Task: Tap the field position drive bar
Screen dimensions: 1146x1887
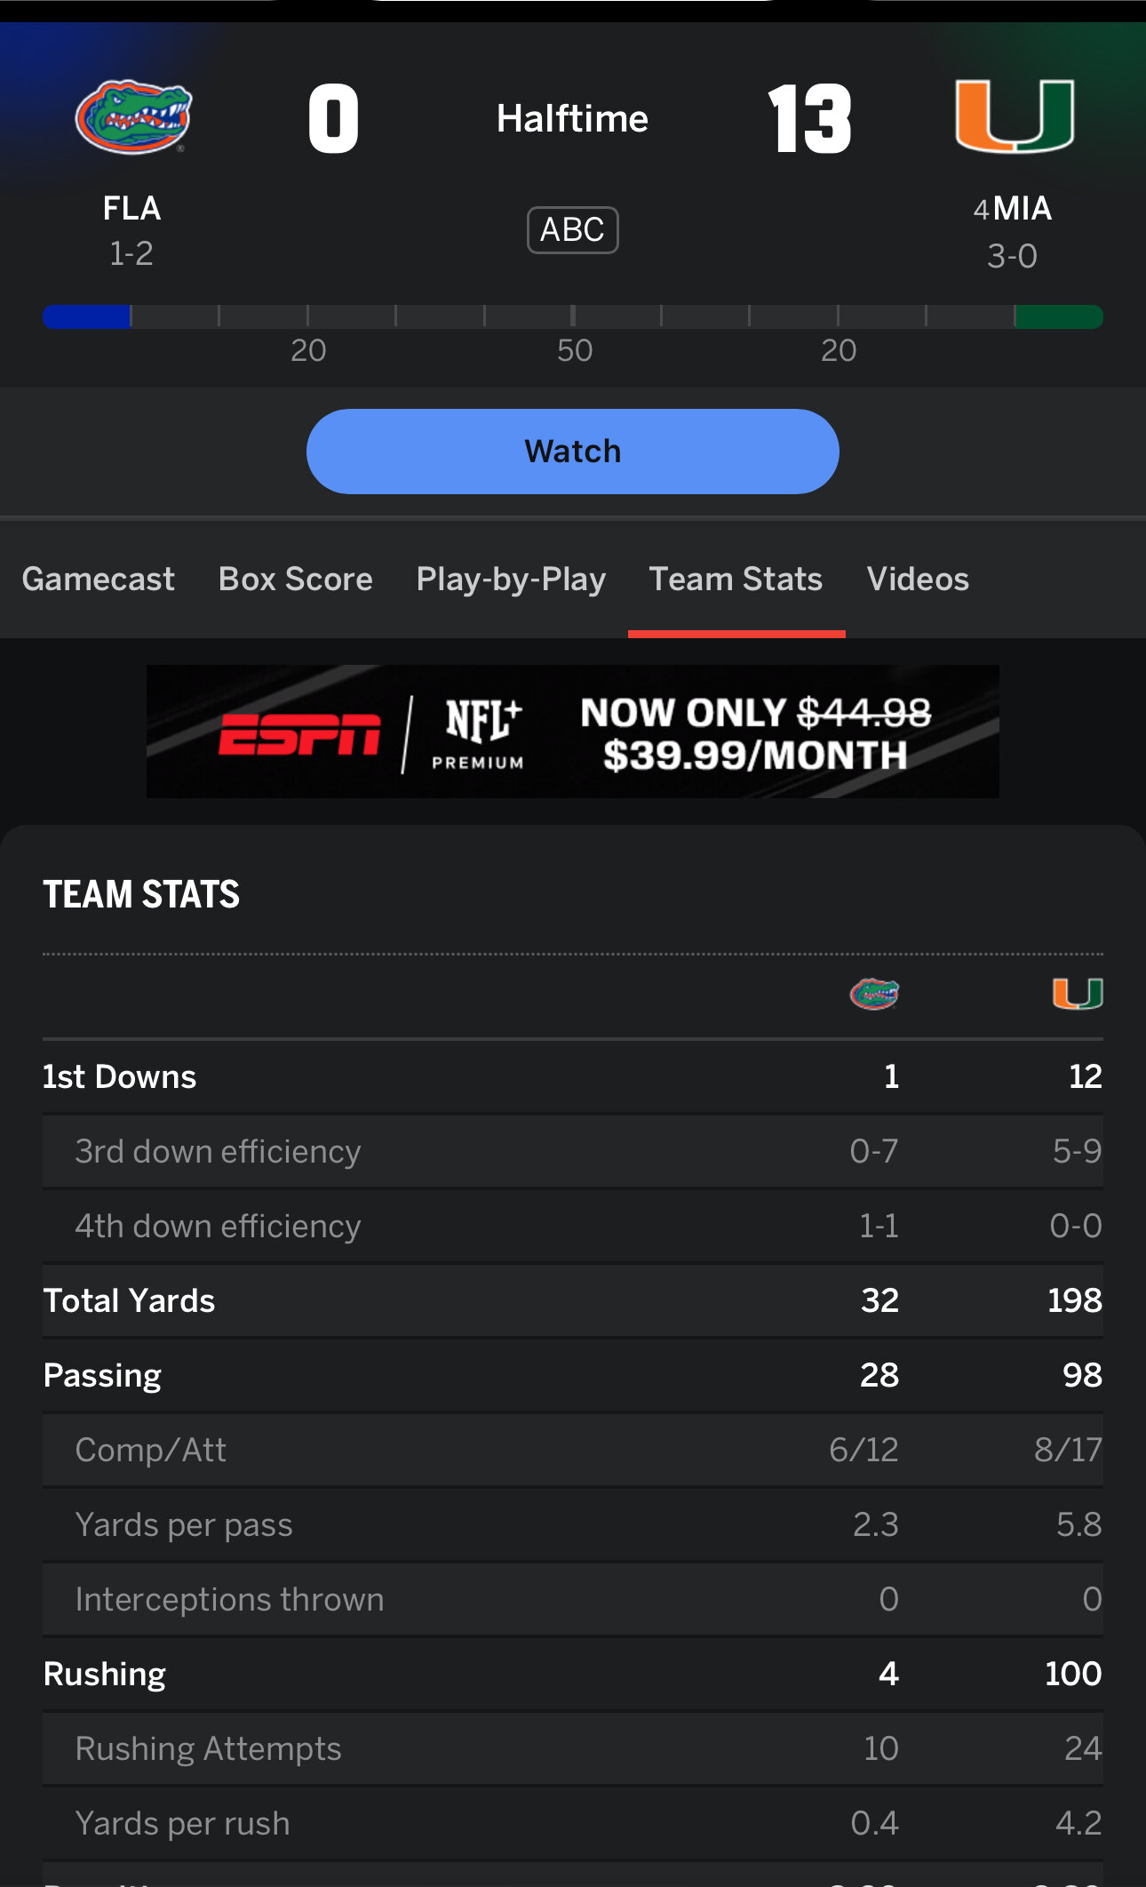Action: coord(573,316)
